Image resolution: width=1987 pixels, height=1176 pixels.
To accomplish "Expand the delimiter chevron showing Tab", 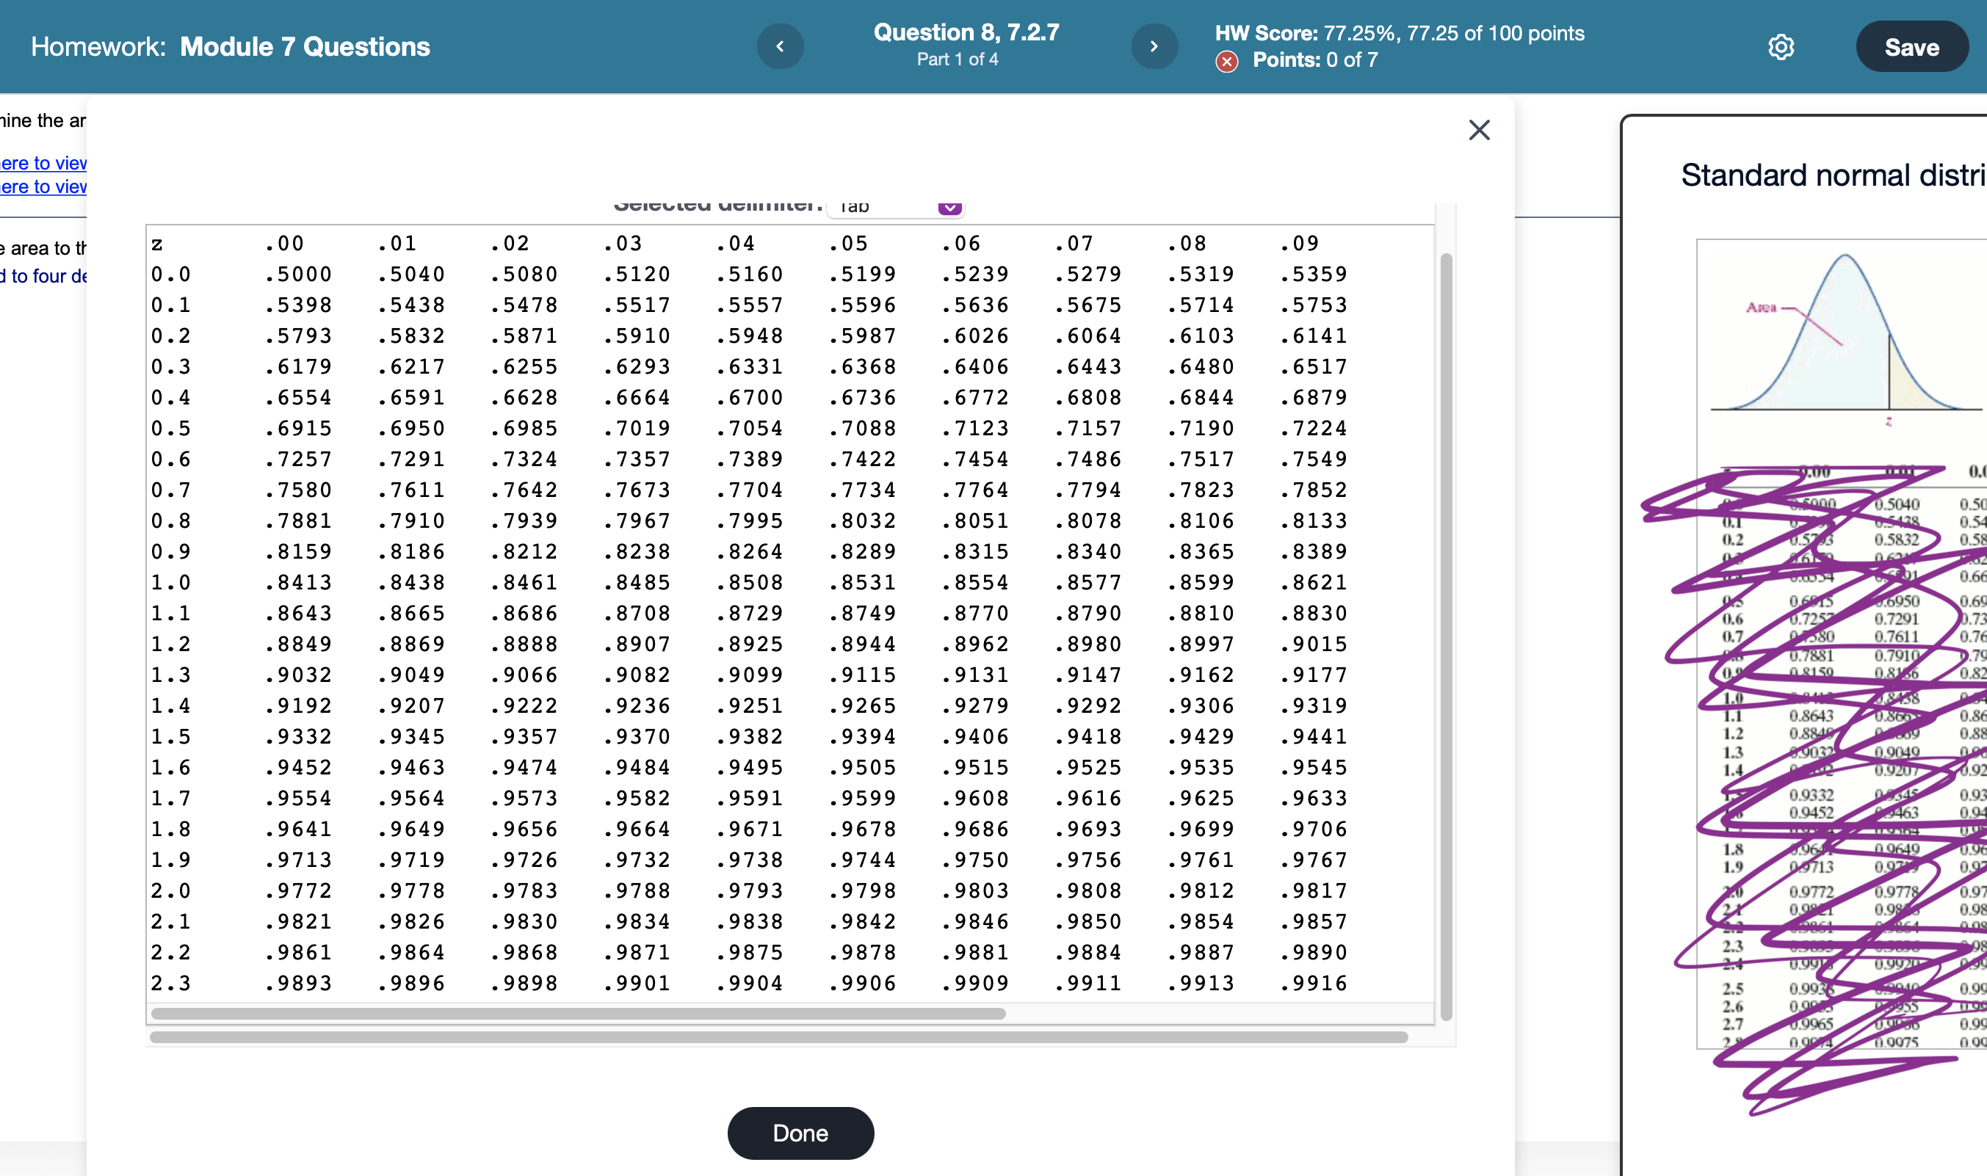I will [x=949, y=207].
